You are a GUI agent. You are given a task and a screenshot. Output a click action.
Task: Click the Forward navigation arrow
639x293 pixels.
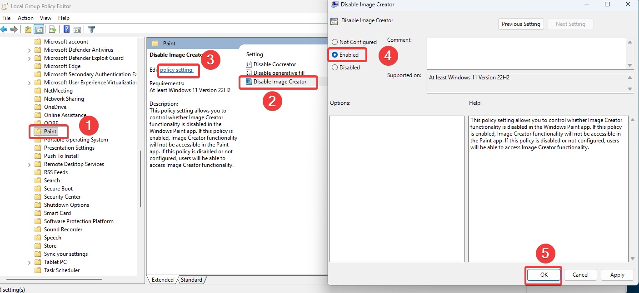click(14, 29)
